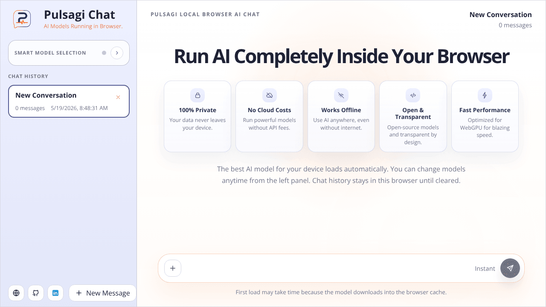Expand Smart Model Selection chevron
The width and height of the screenshot is (546, 307).
pyautogui.click(x=117, y=53)
